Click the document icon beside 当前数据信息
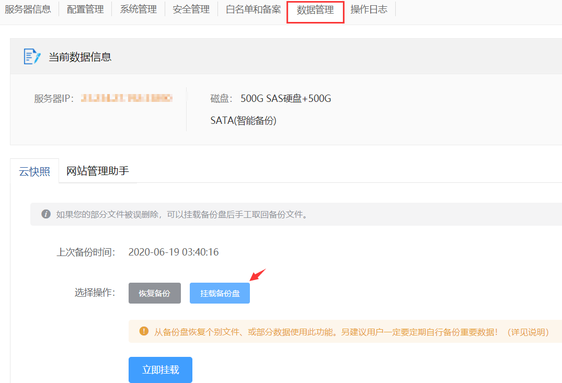The image size is (562, 383). (32, 56)
